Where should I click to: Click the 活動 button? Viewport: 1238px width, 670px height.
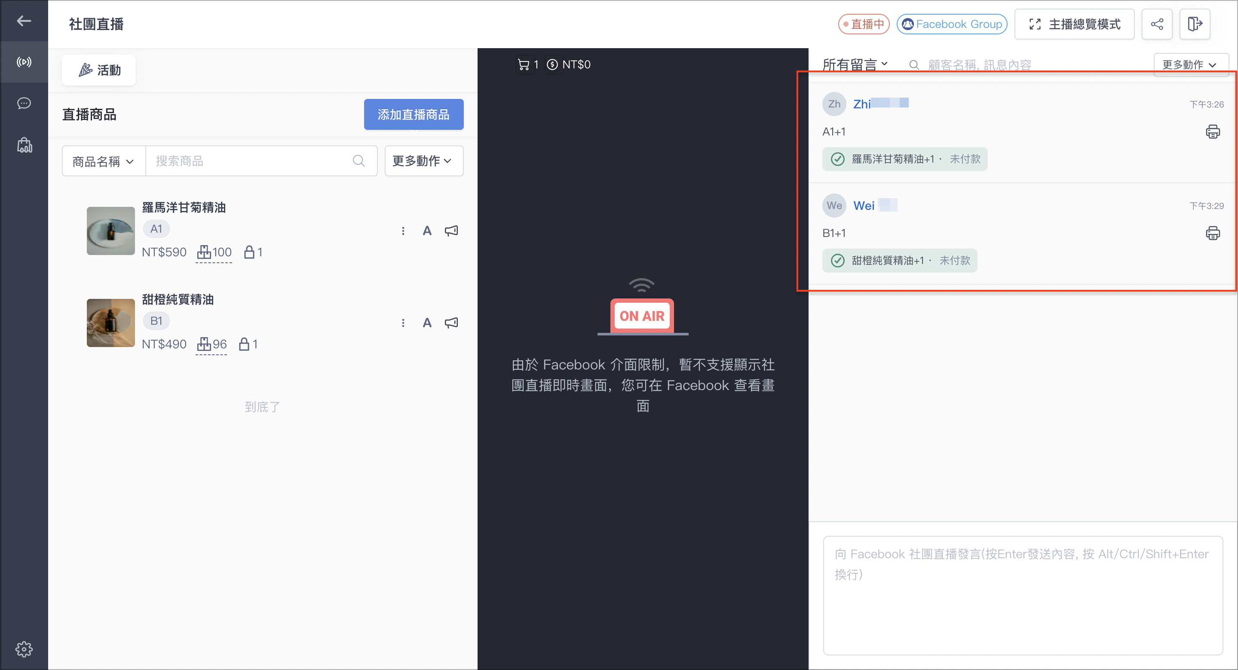pos(99,70)
